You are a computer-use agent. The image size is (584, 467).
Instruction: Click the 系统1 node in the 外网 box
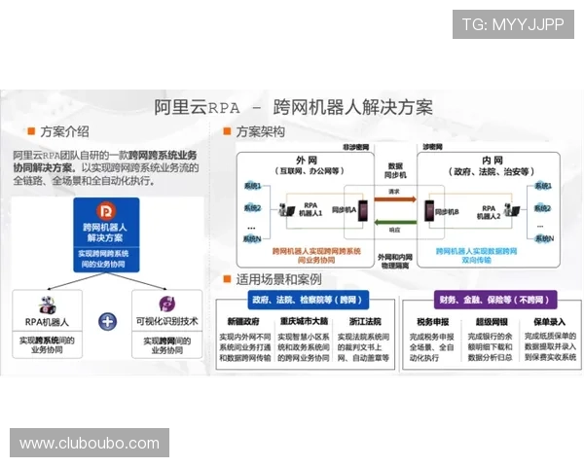252,186
